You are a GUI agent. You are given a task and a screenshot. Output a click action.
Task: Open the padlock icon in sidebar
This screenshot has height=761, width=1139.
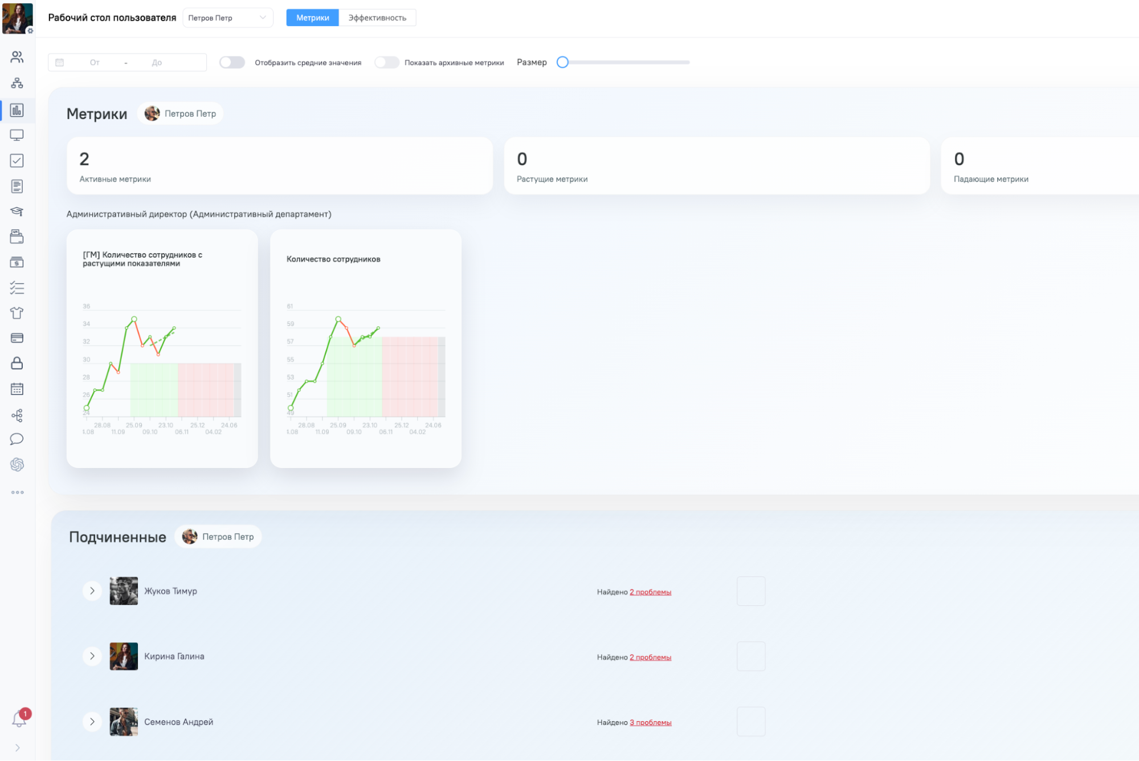17,364
